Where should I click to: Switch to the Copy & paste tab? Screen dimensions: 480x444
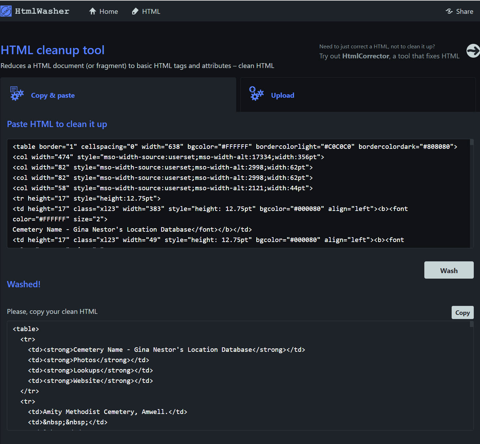pyautogui.click(x=118, y=95)
